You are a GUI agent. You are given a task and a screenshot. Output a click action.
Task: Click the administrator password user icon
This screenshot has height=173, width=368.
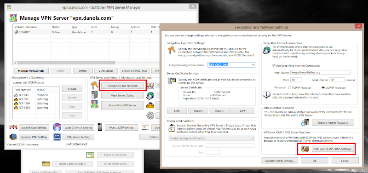point(305,122)
